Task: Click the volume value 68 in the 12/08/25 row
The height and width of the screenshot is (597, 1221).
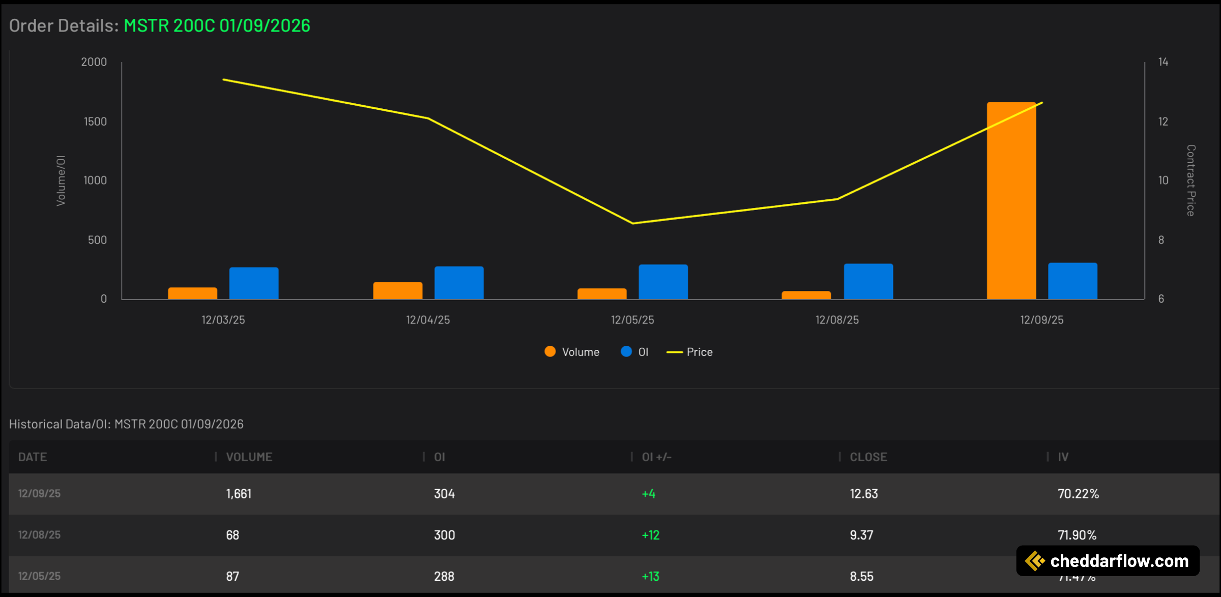Action: (232, 534)
